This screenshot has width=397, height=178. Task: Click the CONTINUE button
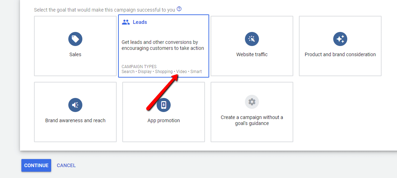pyautogui.click(x=36, y=165)
